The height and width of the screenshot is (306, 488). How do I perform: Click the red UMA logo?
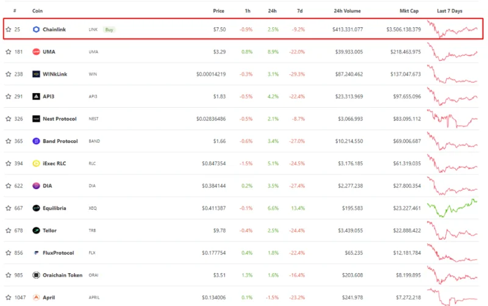[x=36, y=52]
